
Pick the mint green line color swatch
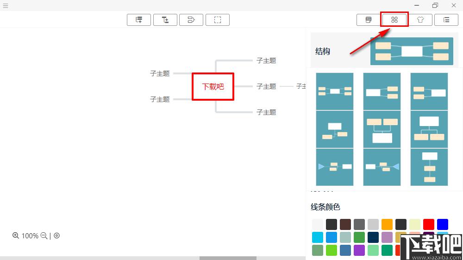(373, 250)
